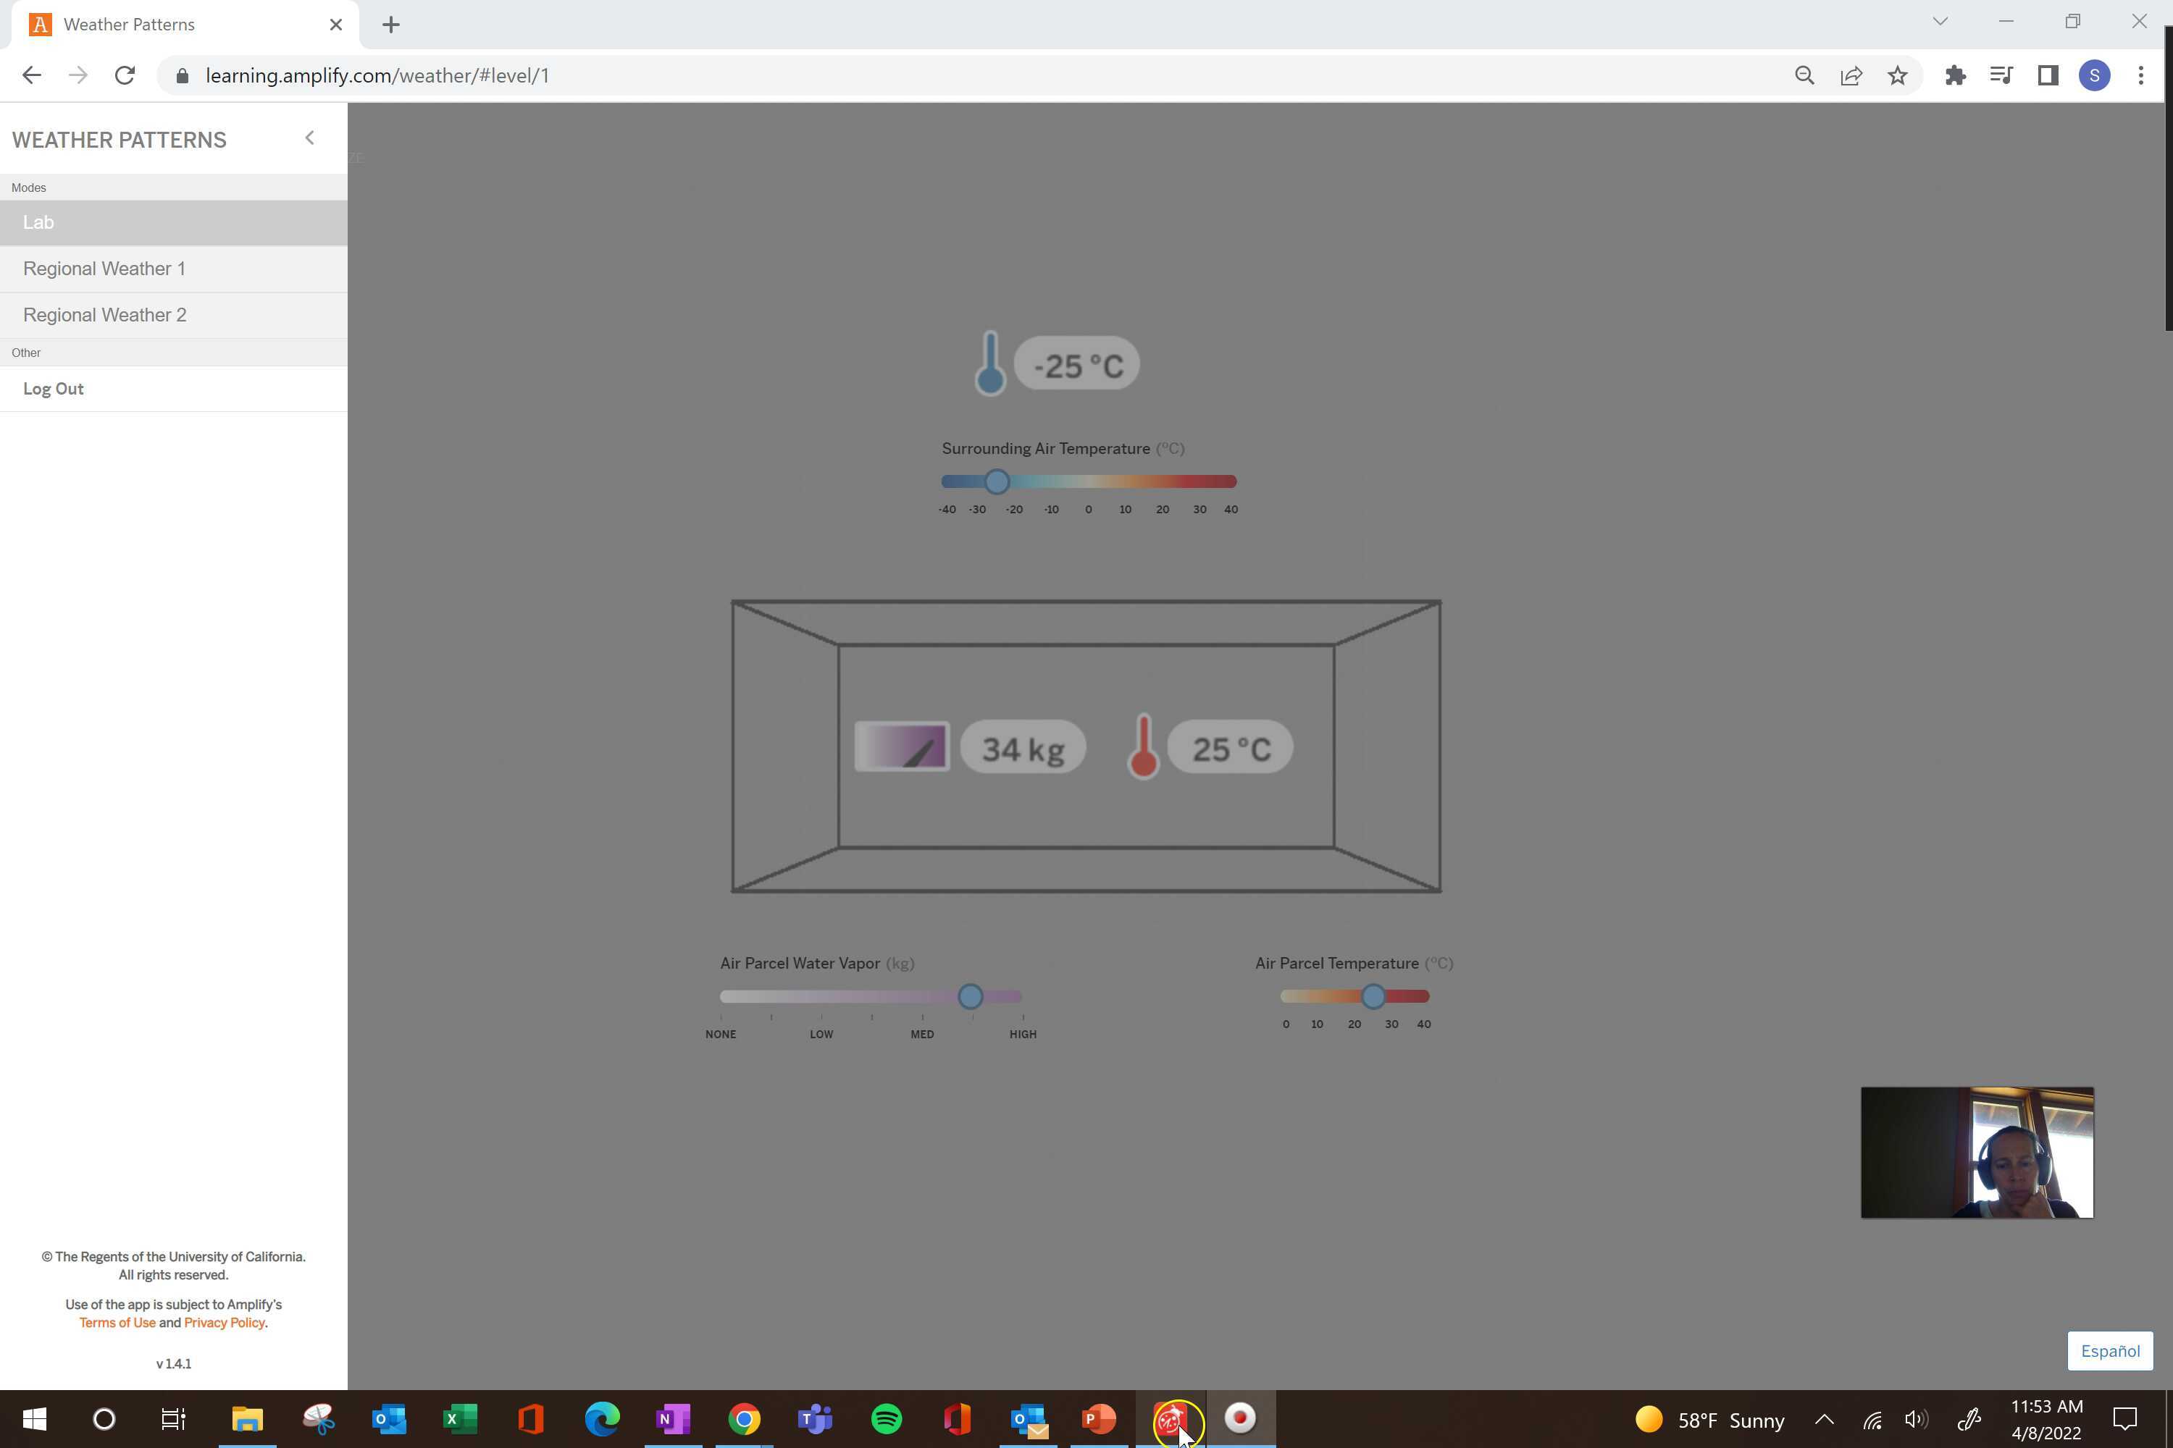2173x1448 pixels.
Task: Click the webcam preview thumbnail
Action: point(1977,1152)
